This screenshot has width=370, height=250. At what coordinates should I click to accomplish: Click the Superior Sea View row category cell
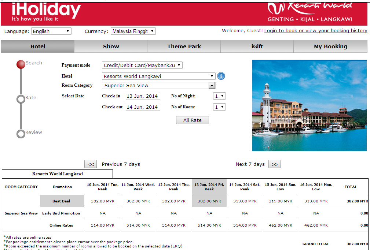coord(21,213)
